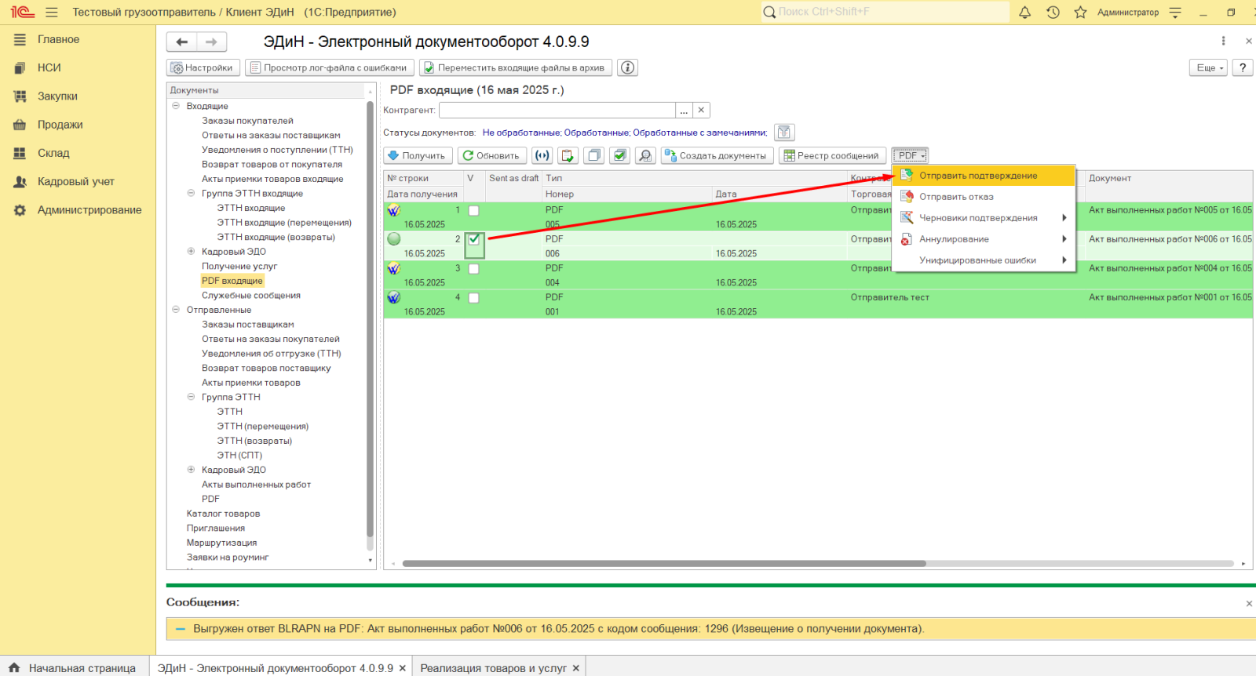The image size is (1256, 676).
Task: Click Получить button
Action: [x=418, y=155]
